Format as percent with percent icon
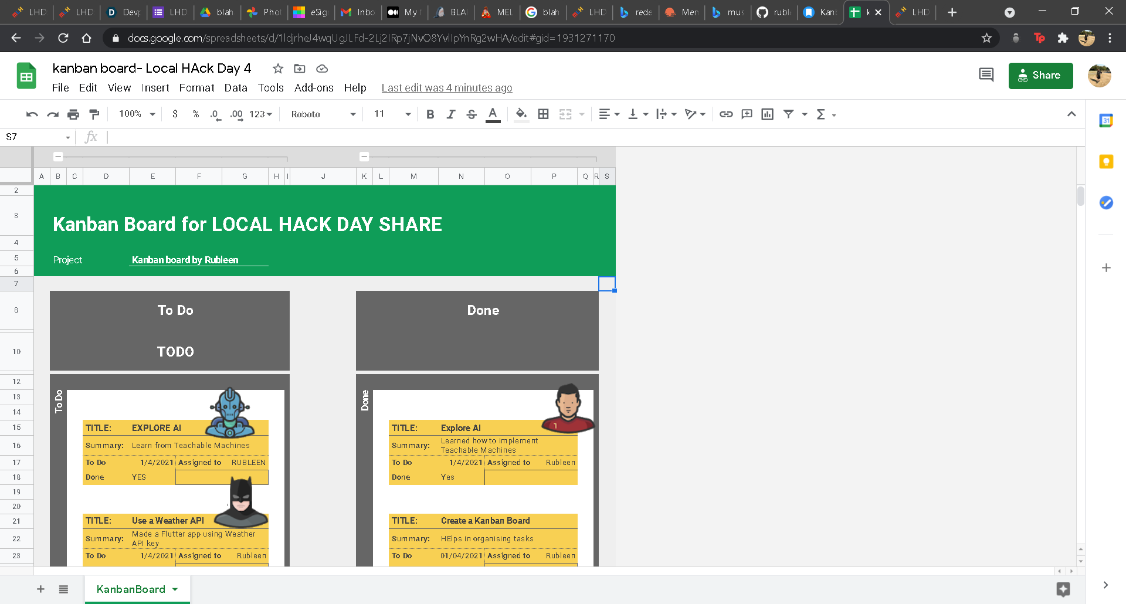This screenshot has height=604, width=1126. [x=196, y=114]
